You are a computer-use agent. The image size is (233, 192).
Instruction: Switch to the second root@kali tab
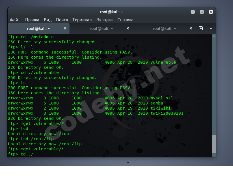point(101,29)
